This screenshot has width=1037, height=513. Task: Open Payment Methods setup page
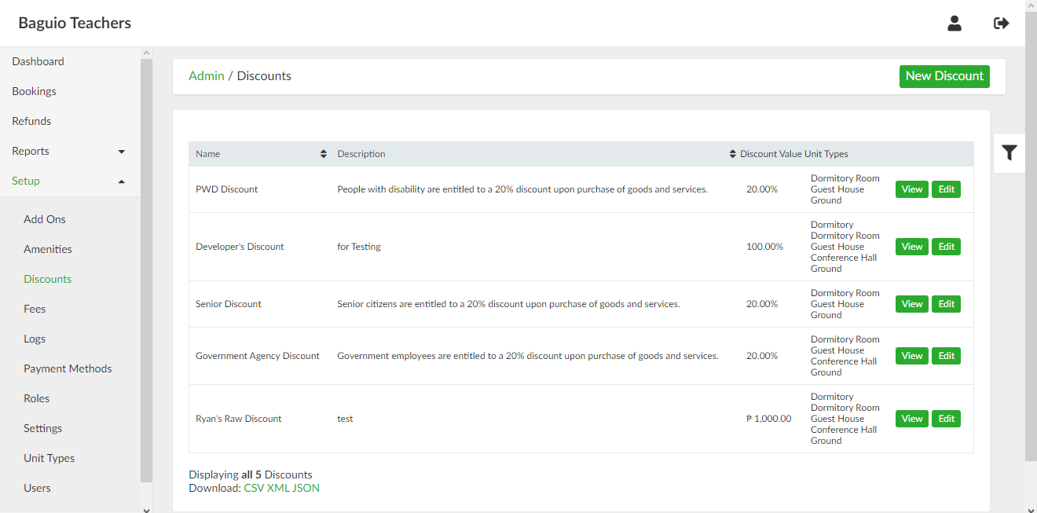click(x=68, y=368)
